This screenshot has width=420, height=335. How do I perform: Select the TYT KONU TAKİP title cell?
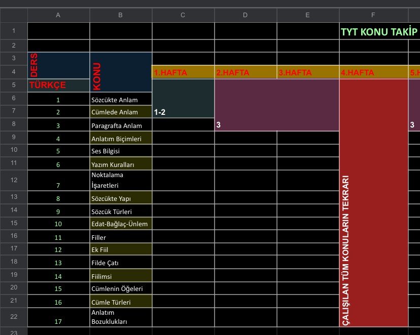pyautogui.click(x=378, y=32)
